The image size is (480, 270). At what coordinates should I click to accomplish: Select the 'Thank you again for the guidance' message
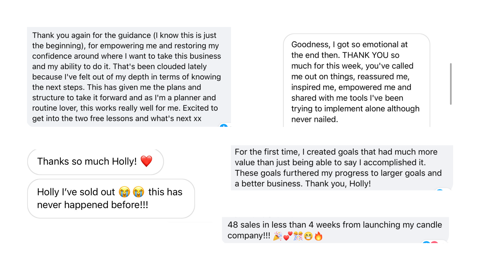(x=129, y=77)
